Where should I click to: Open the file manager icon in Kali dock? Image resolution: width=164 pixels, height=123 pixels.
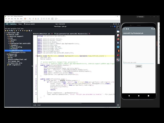coord(118,31)
